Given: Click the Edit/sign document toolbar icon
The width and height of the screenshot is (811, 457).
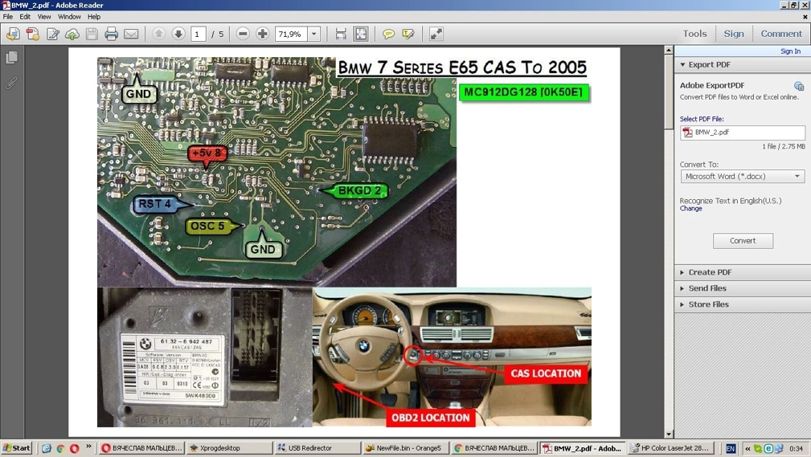Looking at the screenshot, I should [x=53, y=34].
